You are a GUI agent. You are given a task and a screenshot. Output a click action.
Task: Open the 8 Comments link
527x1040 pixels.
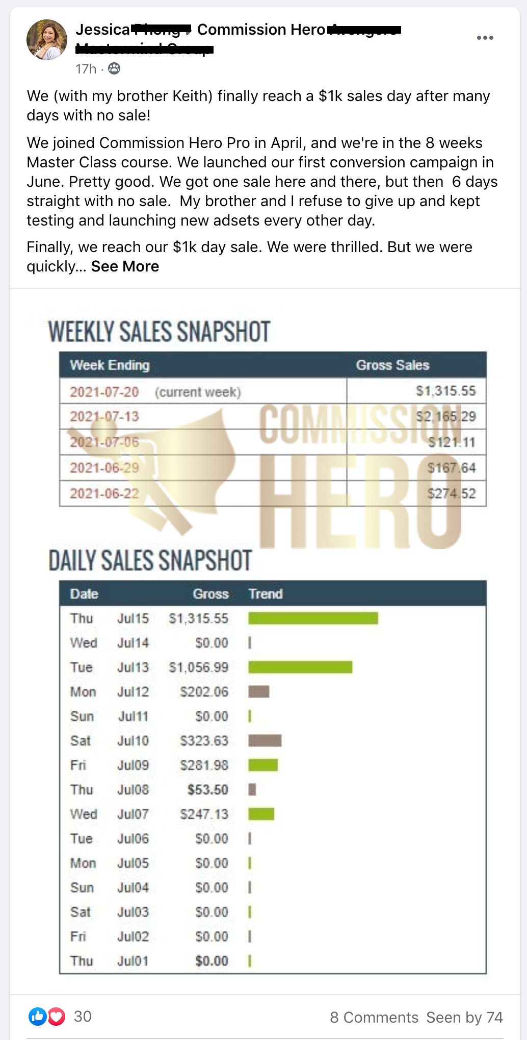374,1018
